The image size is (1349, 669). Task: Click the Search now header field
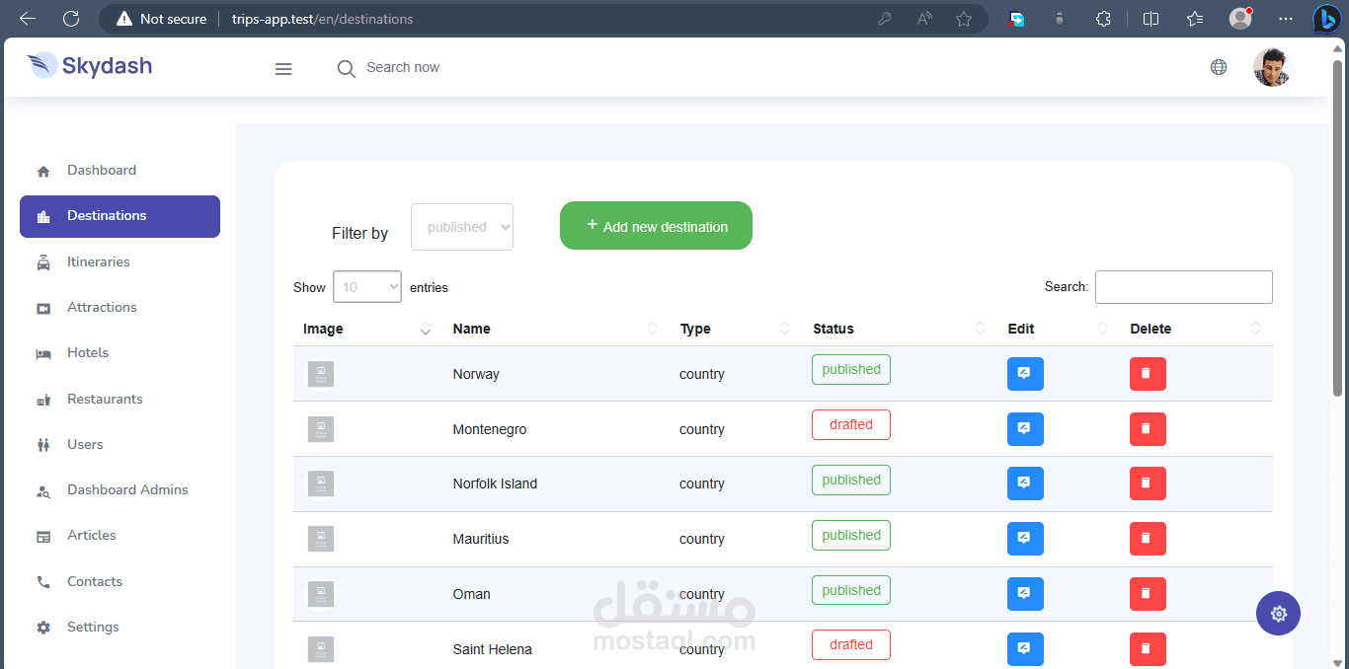tap(403, 67)
